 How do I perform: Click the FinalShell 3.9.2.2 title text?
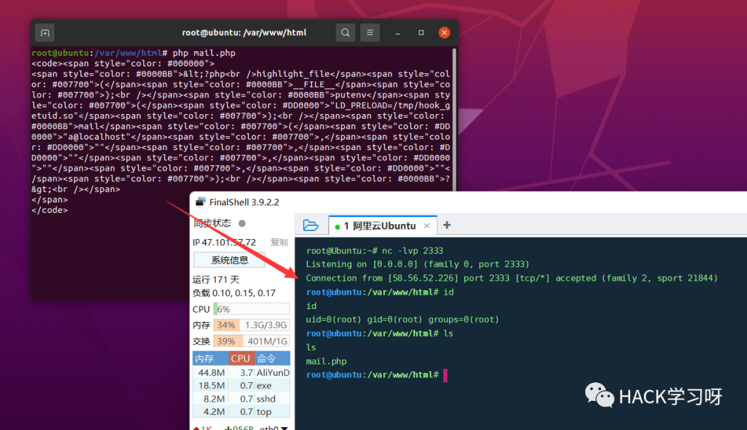tap(244, 202)
